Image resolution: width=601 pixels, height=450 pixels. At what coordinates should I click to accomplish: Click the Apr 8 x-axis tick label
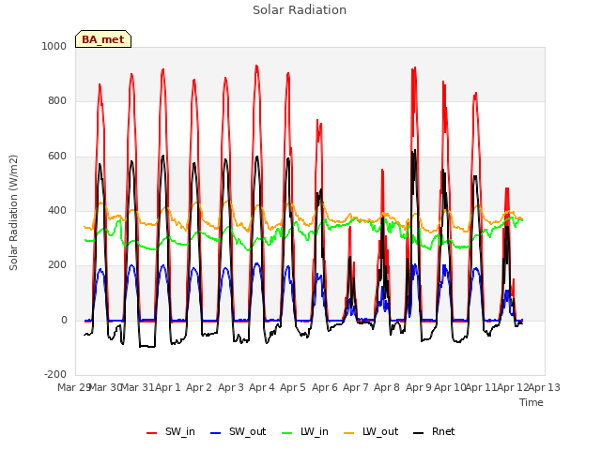(387, 387)
